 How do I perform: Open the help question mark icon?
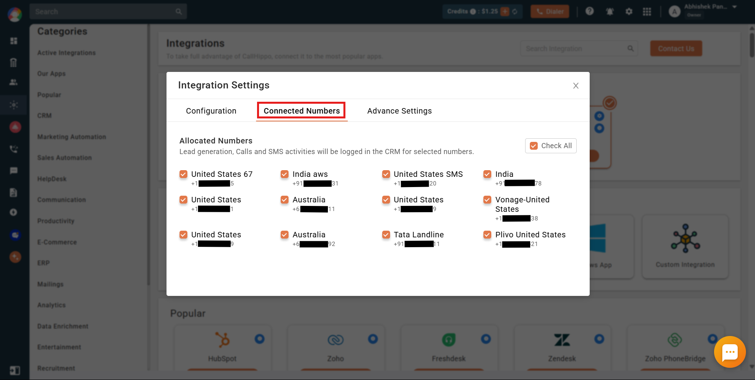click(589, 11)
